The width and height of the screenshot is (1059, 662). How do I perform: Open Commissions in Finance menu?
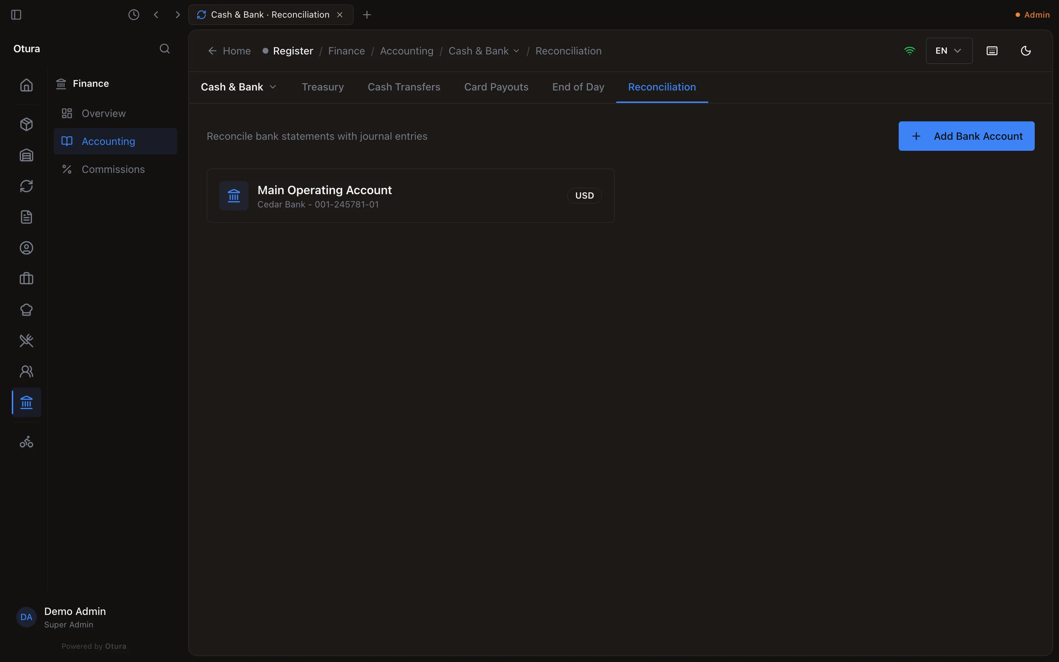point(115,170)
